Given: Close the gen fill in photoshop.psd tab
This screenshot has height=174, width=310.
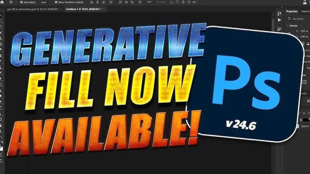Looking at the screenshot, I should coord(61,9).
